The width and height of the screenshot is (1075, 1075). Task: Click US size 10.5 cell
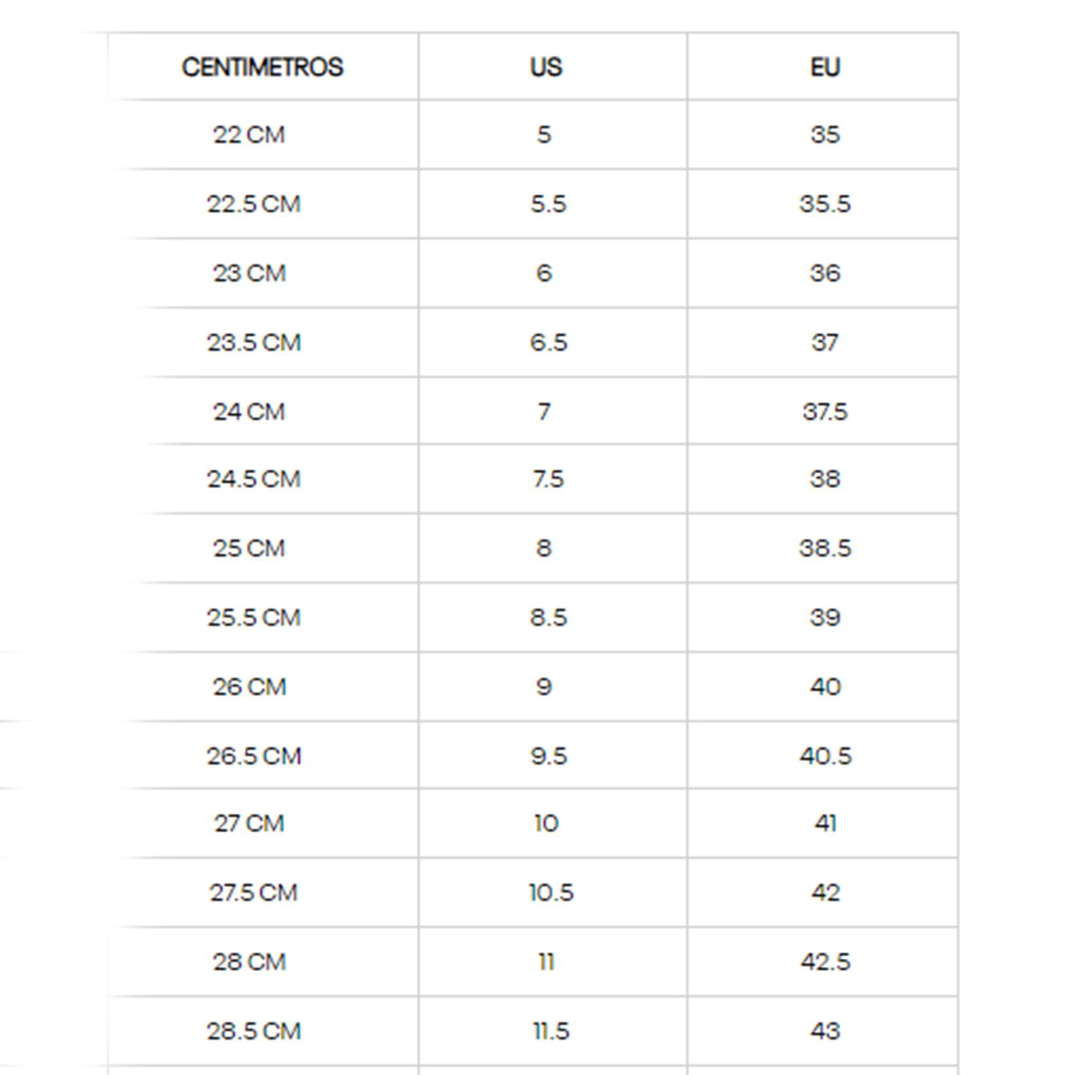[x=553, y=892]
